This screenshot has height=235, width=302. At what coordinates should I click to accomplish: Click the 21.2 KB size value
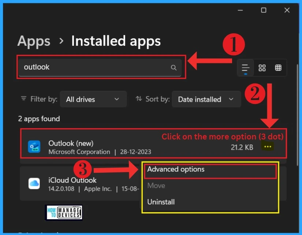[x=242, y=148]
